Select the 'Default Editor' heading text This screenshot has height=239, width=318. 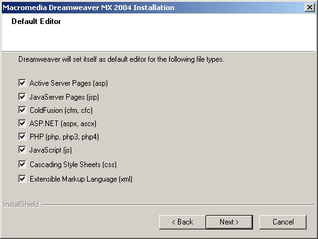36,21
